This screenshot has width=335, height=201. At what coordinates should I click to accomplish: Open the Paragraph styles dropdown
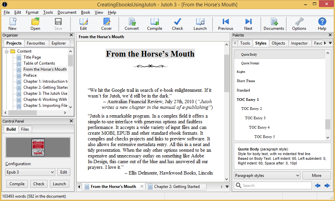coord(267,175)
